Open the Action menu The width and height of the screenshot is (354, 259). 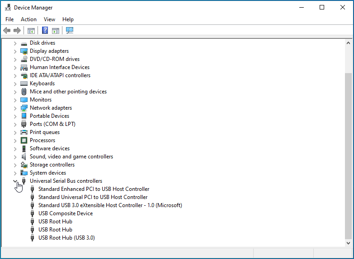click(28, 19)
